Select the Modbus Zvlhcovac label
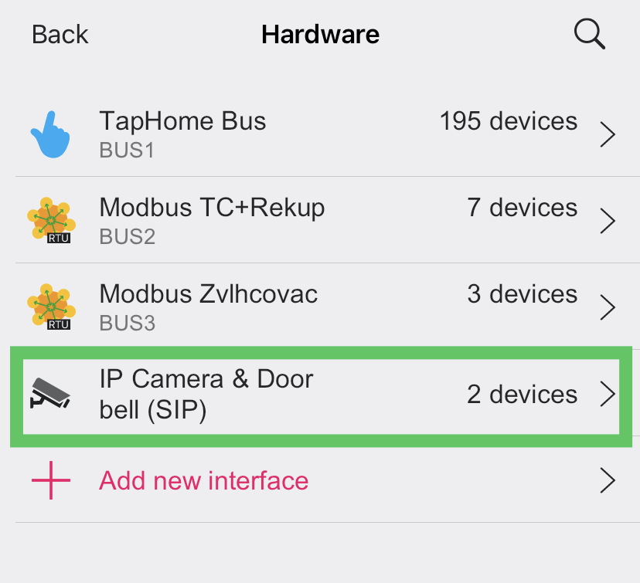The width and height of the screenshot is (640, 583). pyautogui.click(x=209, y=294)
